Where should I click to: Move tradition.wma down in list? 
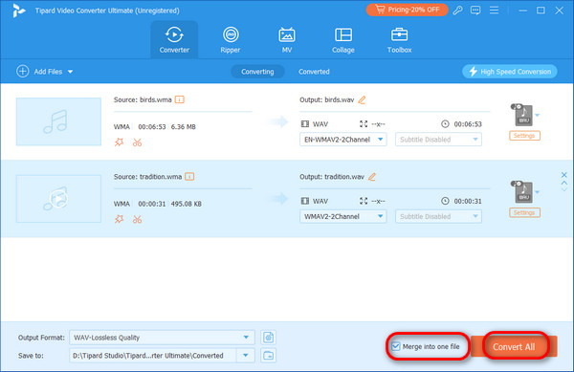point(564,189)
